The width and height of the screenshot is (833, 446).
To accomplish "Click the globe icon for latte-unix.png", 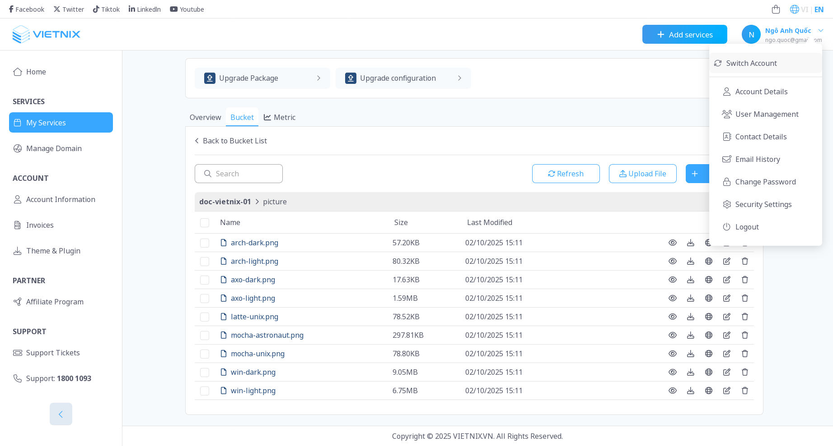I will coord(708,317).
